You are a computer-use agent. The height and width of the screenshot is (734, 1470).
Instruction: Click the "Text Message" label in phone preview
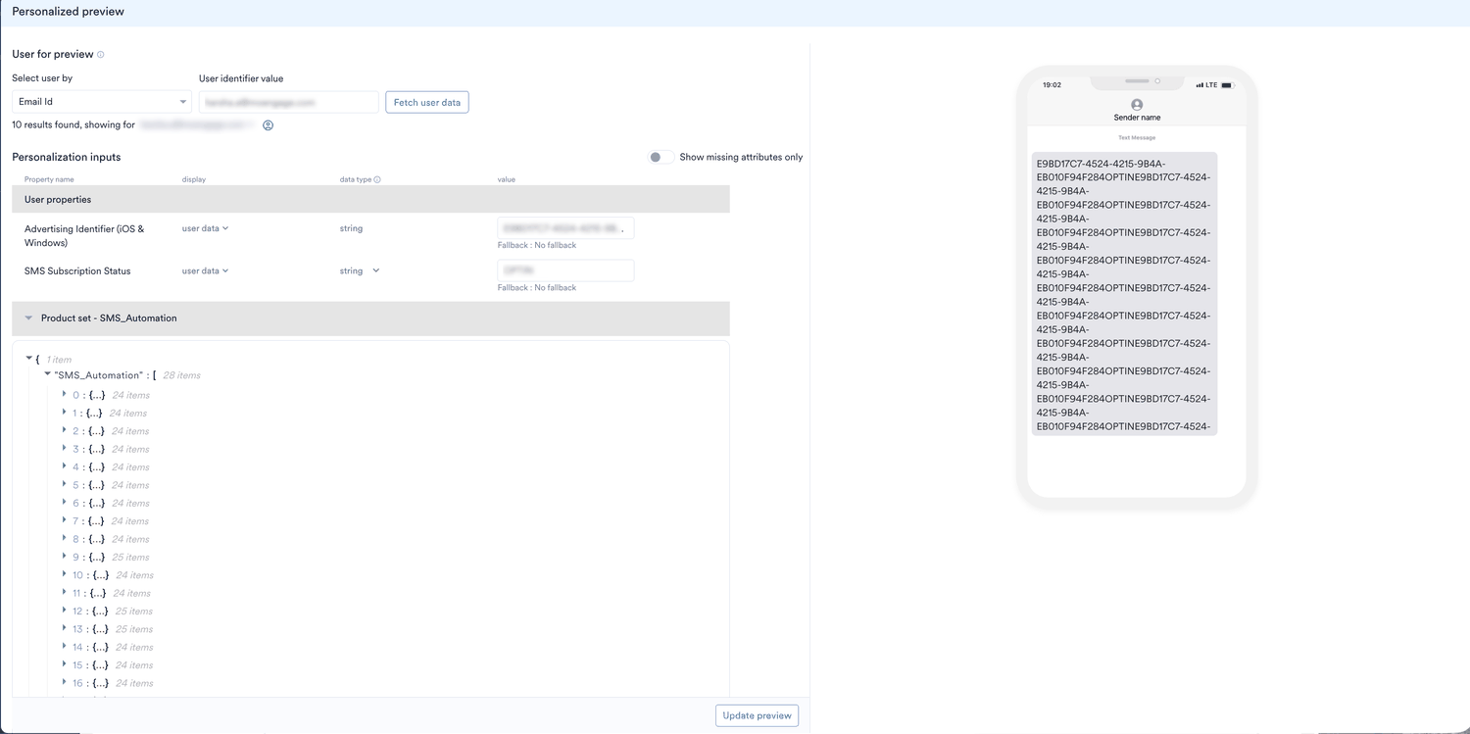coord(1137,138)
